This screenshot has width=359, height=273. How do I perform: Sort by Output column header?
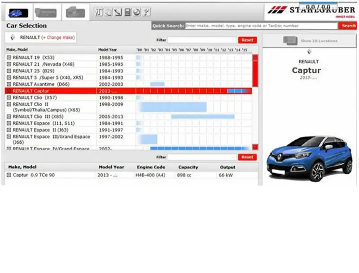pos(228,167)
